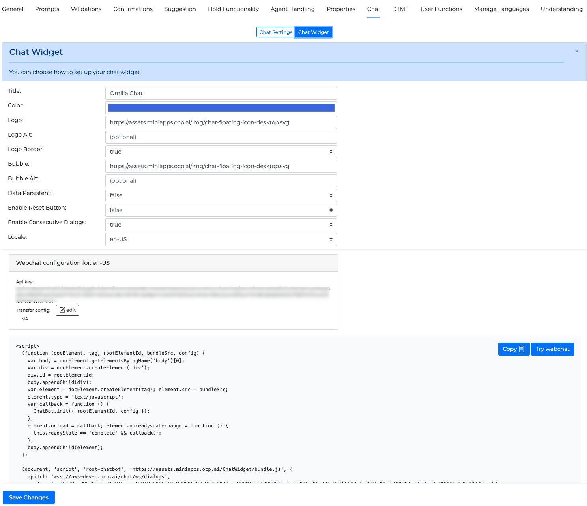This screenshot has height=506, width=587.
Task: Dismiss the Chat Widget info banner
Action: (576, 51)
